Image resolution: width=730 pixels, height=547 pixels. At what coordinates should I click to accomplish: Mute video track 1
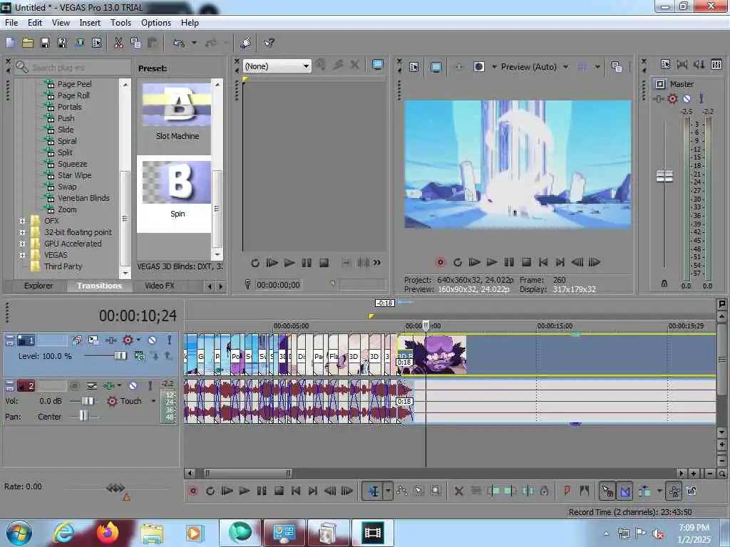pyautogui.click(x=152, y=340)
